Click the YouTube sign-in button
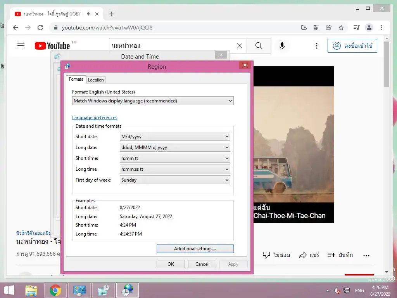 [352, 46]
